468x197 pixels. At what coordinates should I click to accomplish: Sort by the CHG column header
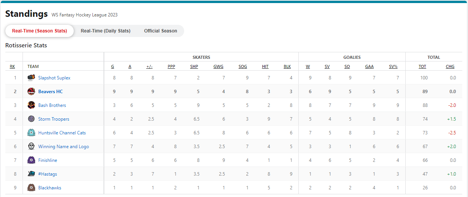(450, 66)
